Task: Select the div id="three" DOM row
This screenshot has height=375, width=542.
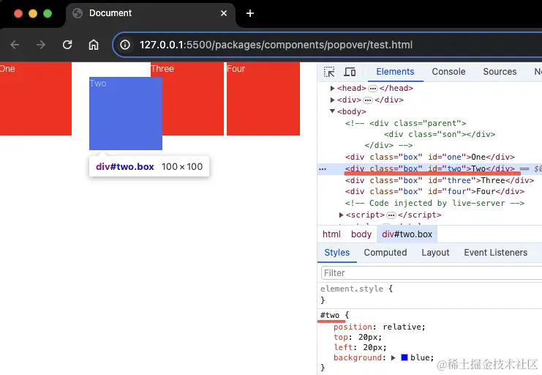Action: (x=440, y=181)
